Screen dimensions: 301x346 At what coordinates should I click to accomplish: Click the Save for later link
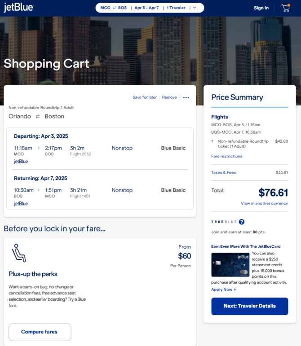tap(144, 97)
